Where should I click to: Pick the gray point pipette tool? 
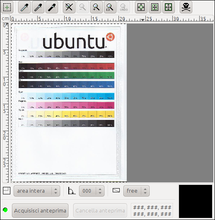[38, 7]
